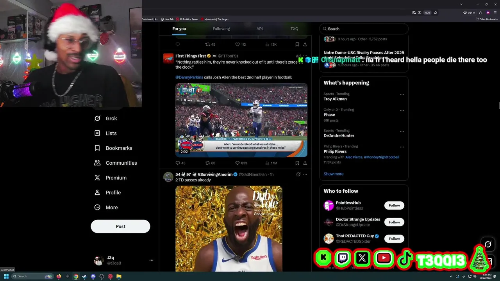Open Other Bookmarks folder

coord(487,19)
